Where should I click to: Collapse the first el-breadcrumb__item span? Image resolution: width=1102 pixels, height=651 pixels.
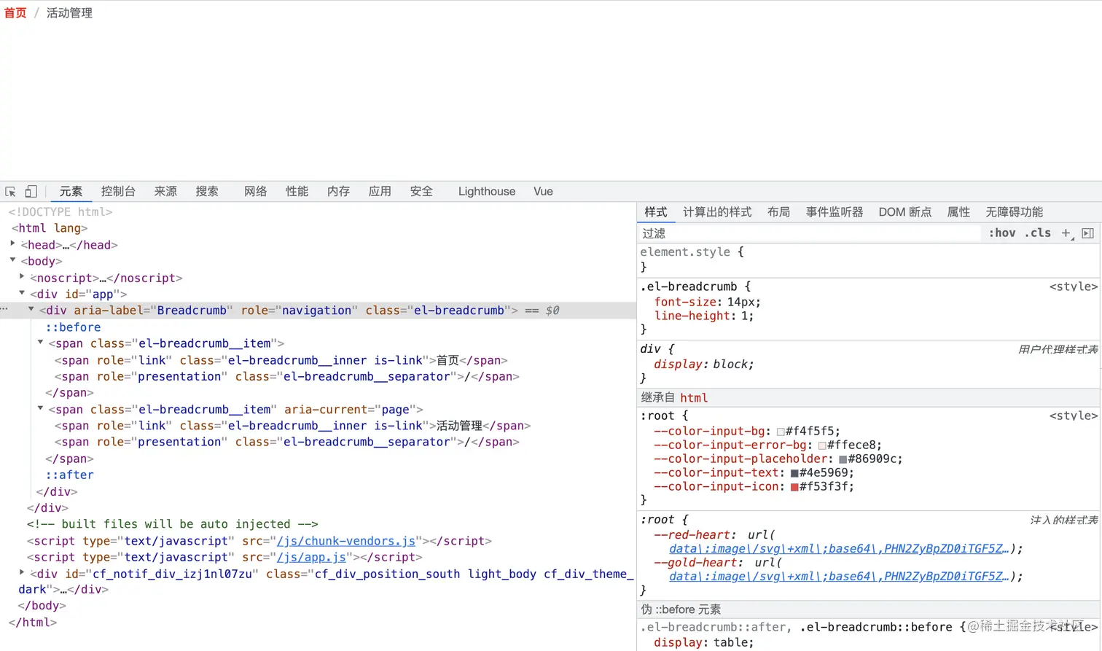coord(41,343)
